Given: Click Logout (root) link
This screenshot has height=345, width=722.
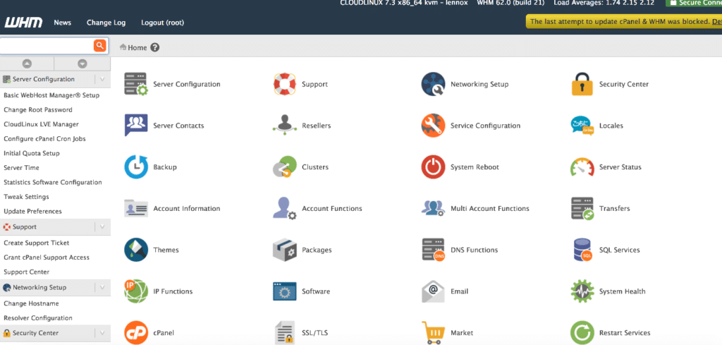Looking at the screenshot, I should click(162, 23).
